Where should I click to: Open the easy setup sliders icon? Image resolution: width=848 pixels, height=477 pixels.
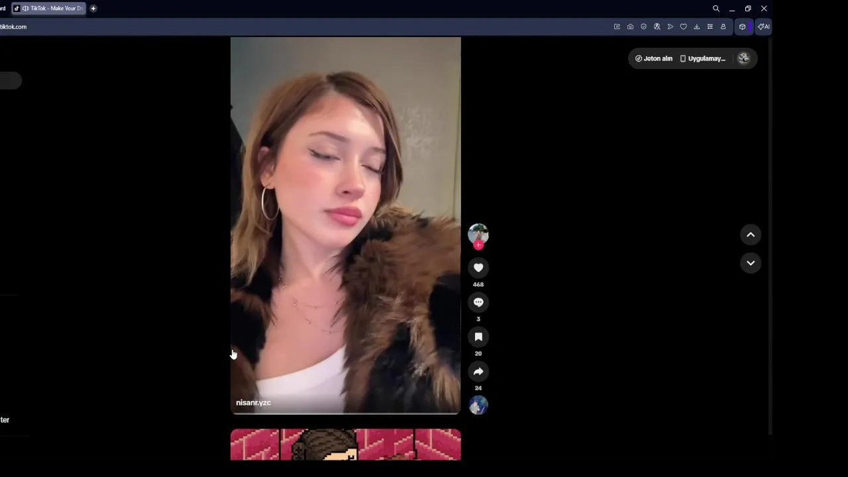(710, 26)
